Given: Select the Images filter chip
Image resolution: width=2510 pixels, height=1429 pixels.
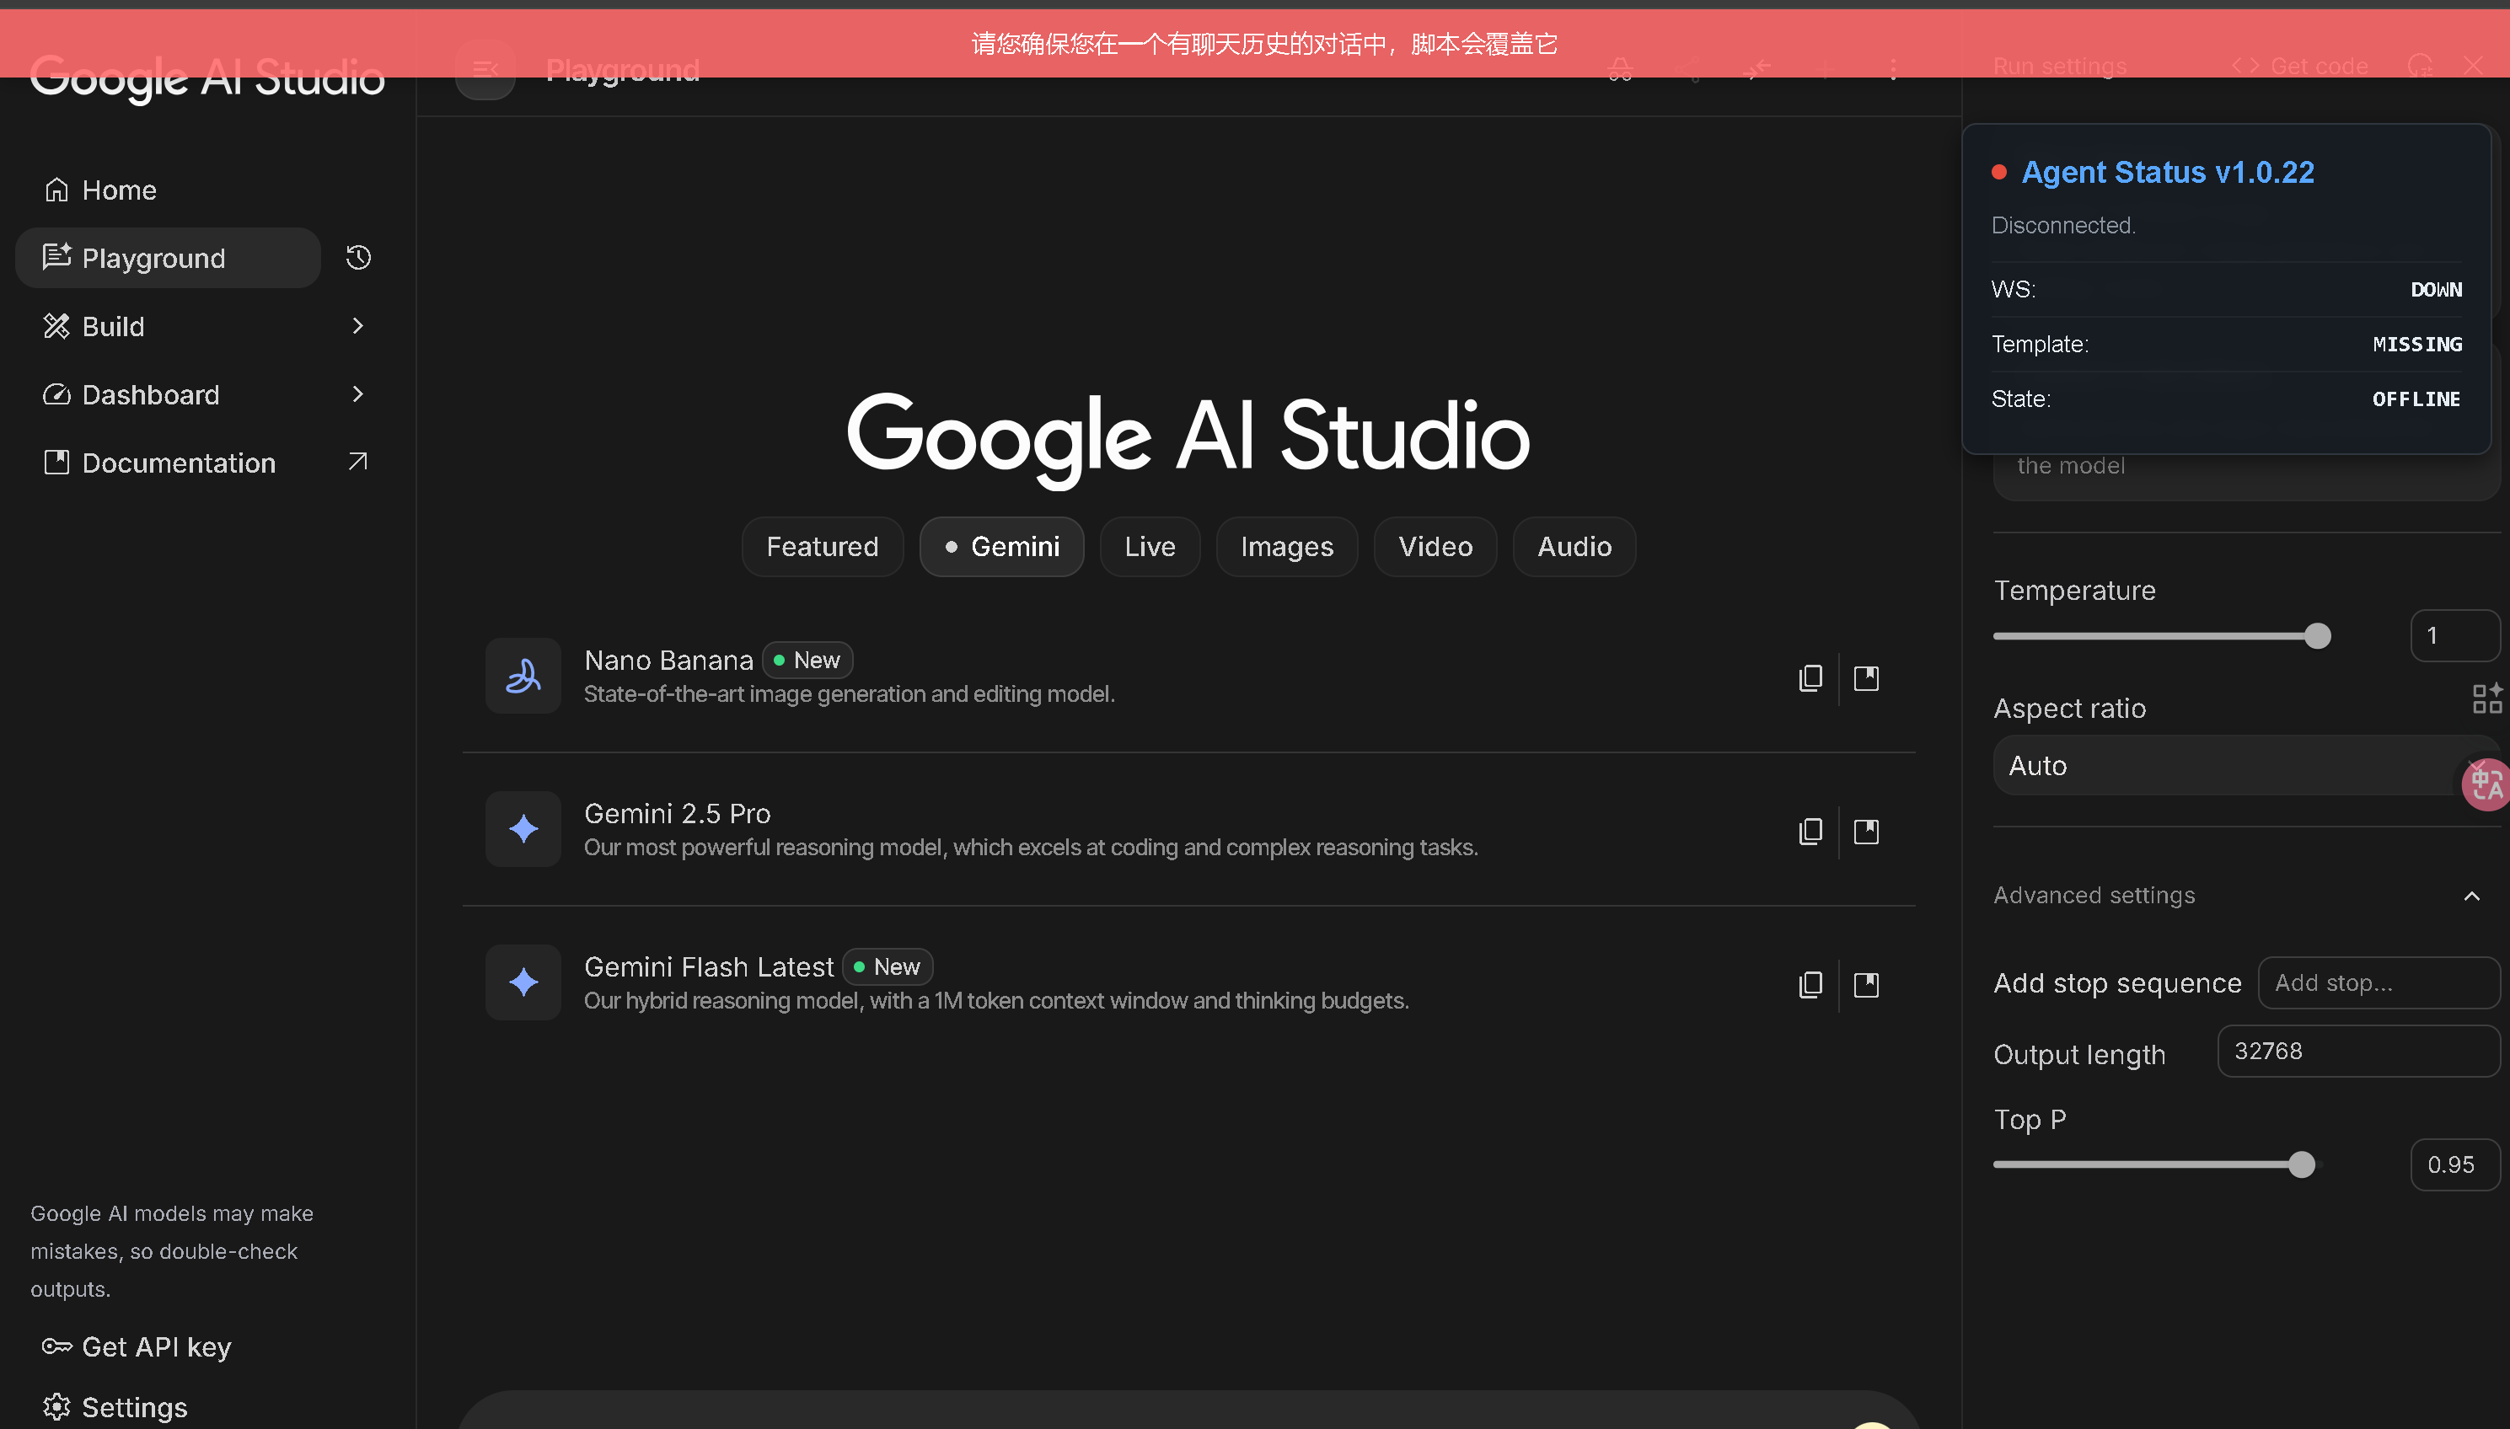Looking at the screenshot, I should pos(1286,547).
